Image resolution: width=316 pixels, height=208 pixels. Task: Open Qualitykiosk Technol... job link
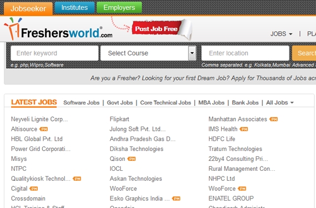tap(40, 179)
